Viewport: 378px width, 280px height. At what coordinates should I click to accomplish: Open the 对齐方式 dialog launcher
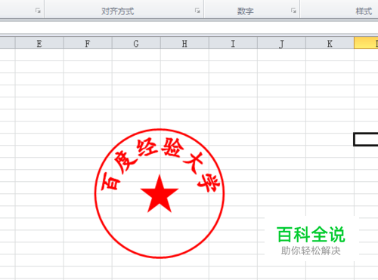click(197, 11)
